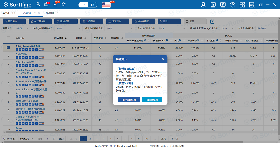Screen dimensions: 280x149
Task: Close the 流量图 tab
Action: click(x=62, y=13)
